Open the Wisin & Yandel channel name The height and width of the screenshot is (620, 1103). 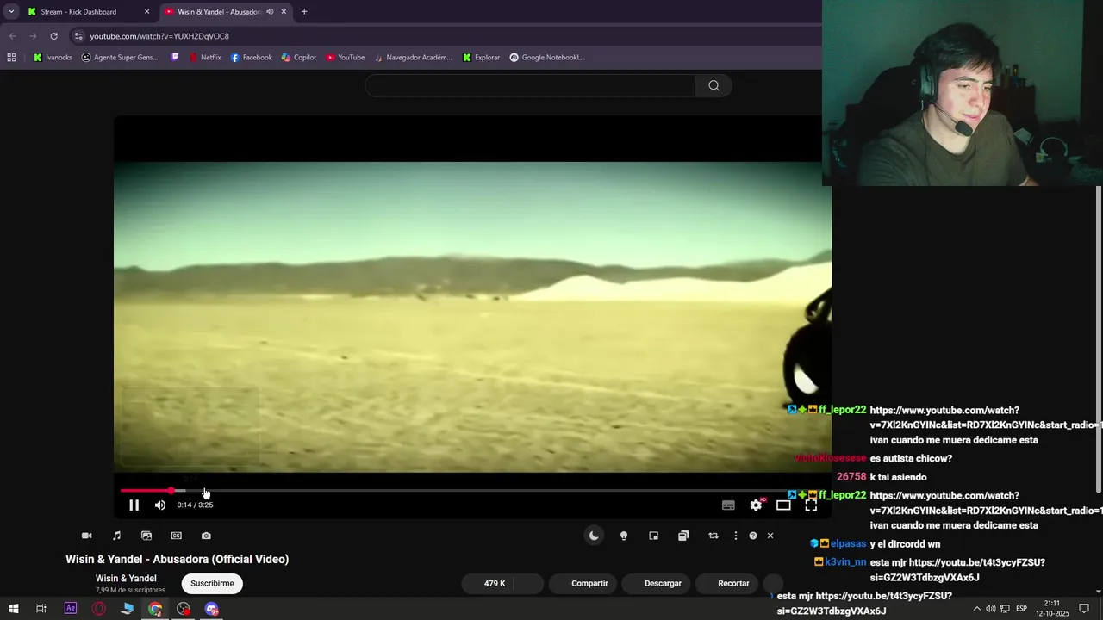click(x=126, y=579)
